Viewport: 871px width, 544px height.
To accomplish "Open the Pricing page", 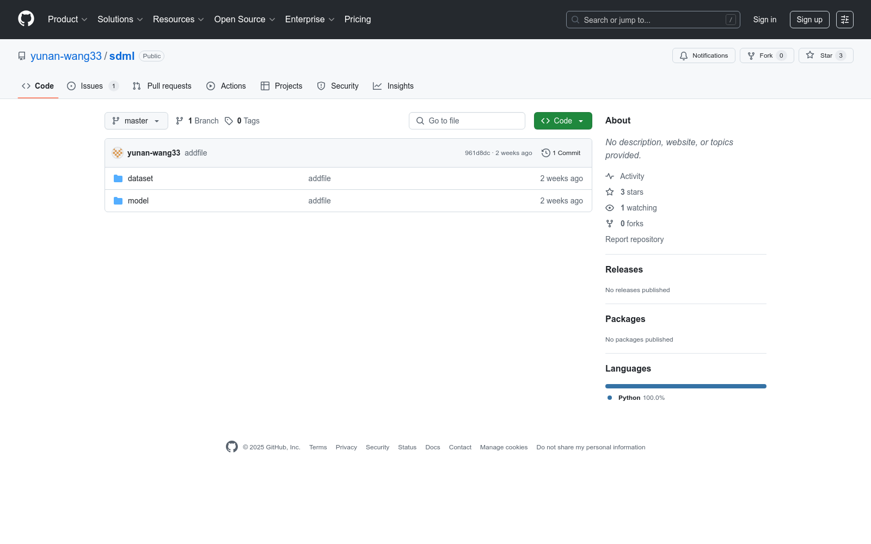I will click(358, 19).
